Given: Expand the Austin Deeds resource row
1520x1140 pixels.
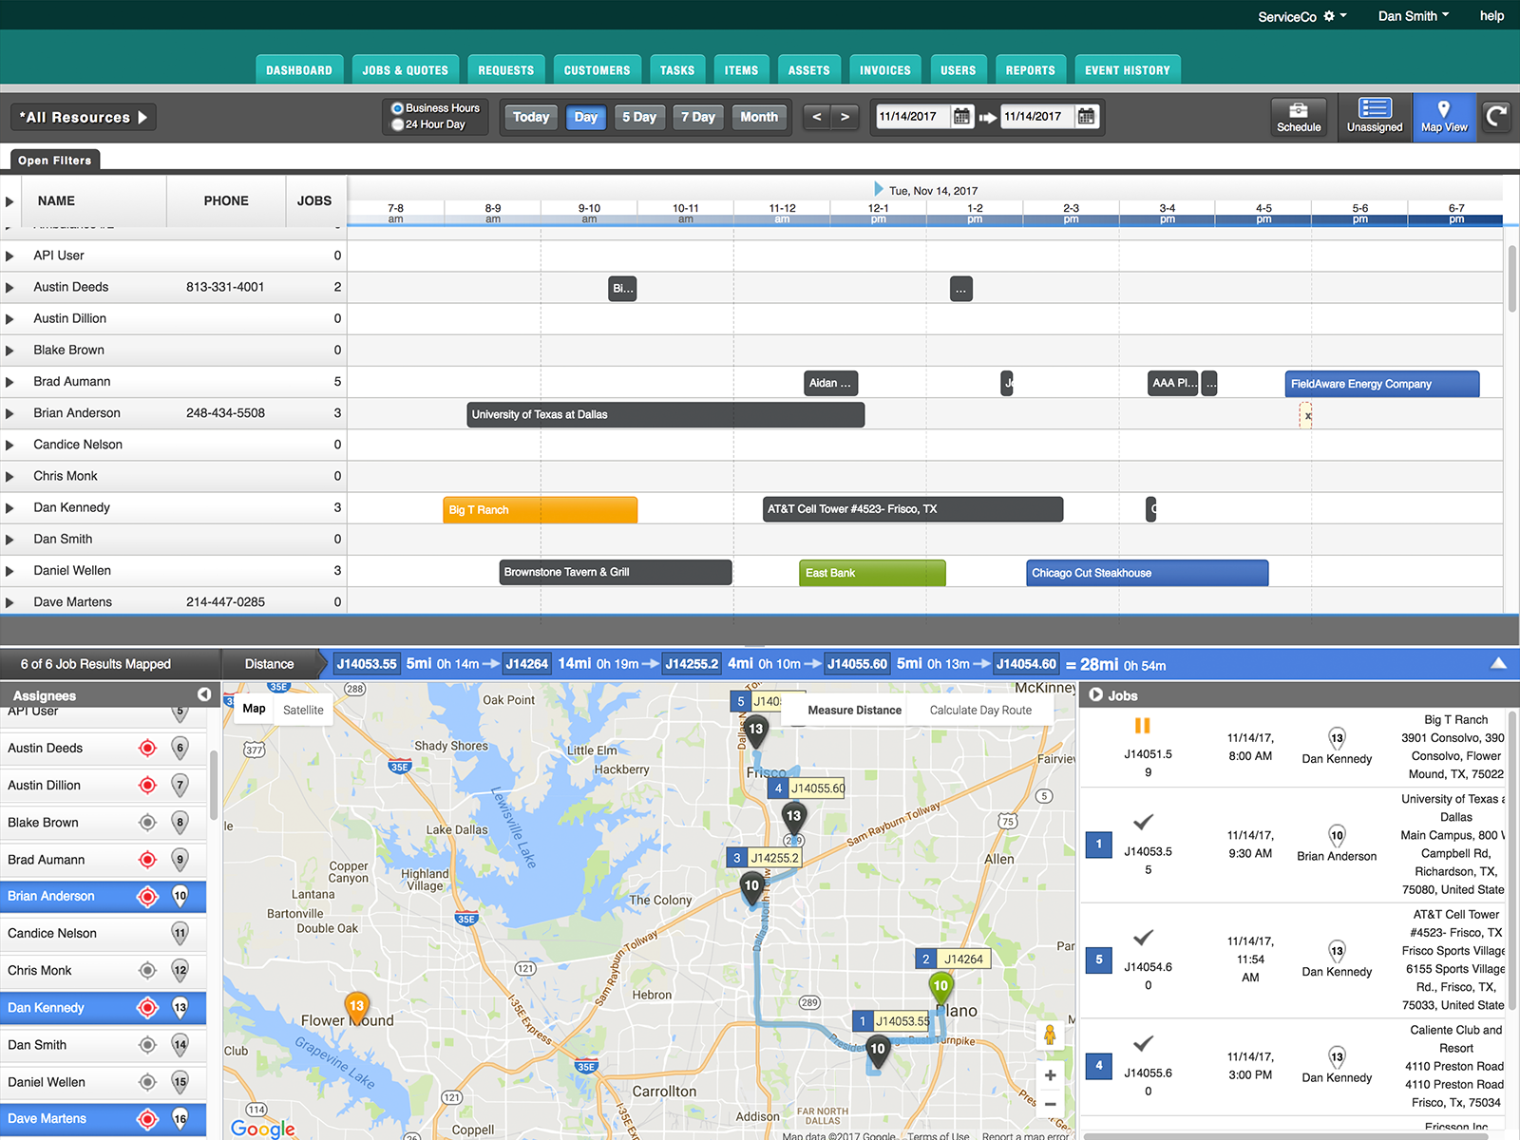Looking at the screenshot, I should [x=9, y=287].
